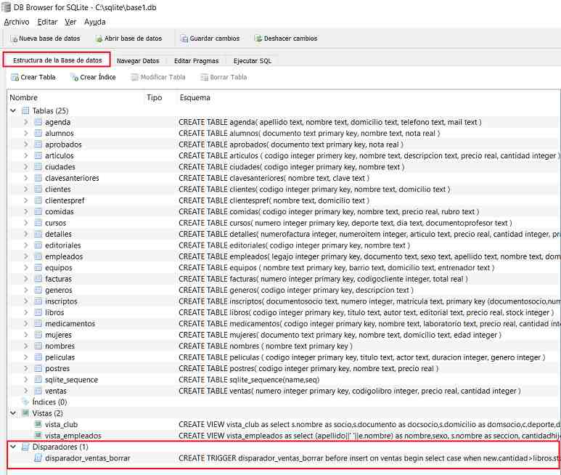Open the Editar menu
Image resolution: width=561 pixels, height=475 pixels.
(47, 23)
